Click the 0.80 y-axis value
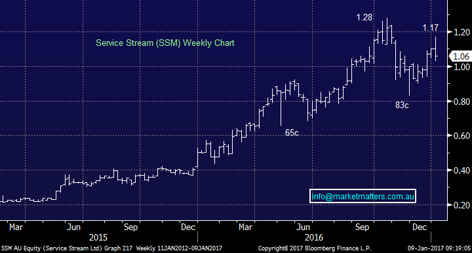This screenshot has height=253, width=472. pyautogui.click(x=462, y=102)
